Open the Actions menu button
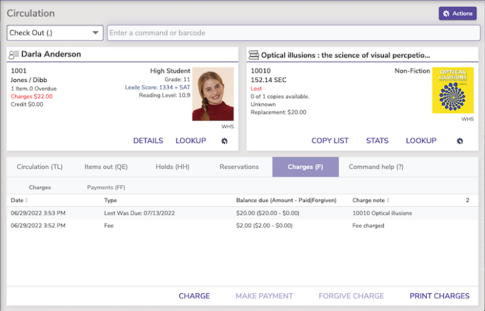 tap(457, 13)
